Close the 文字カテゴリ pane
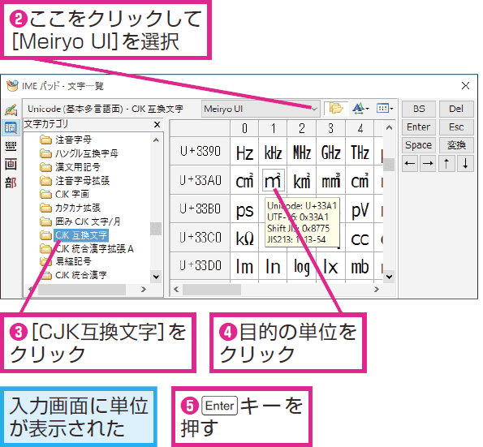 click(157, 124)
